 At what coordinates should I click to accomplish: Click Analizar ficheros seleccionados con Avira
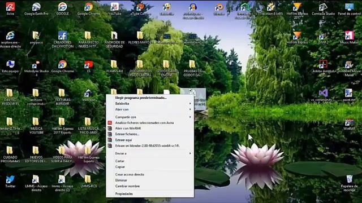point(150,123)
